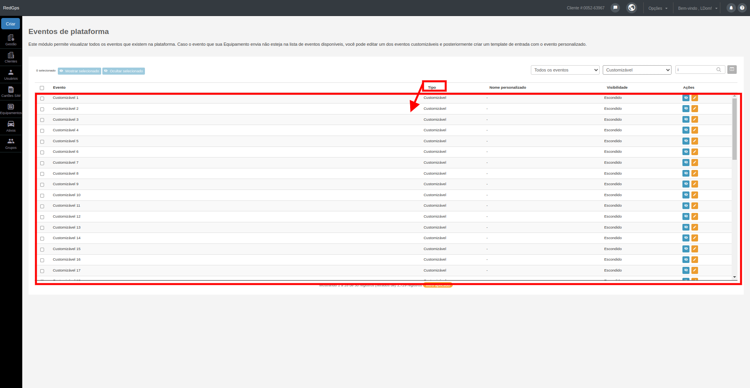Toggle visibility eye for Customizável 2
Screen dimensions: 750x388
(686, 109)
